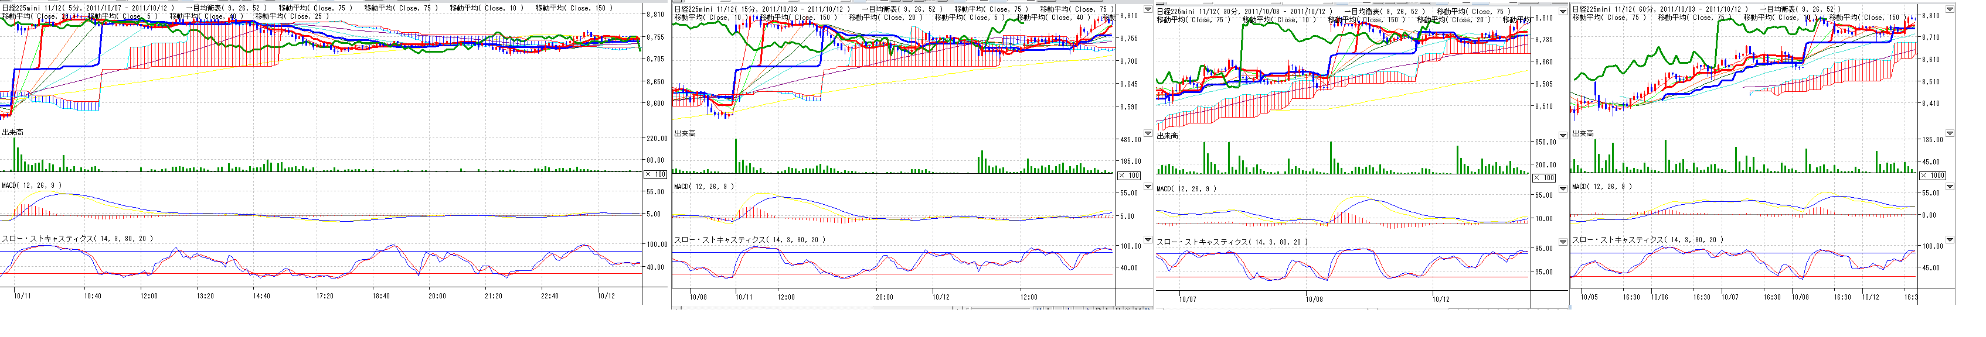Open the MACD panel dropdown of the 60分 chart
1986x337 pixels.
[1950, 186]
